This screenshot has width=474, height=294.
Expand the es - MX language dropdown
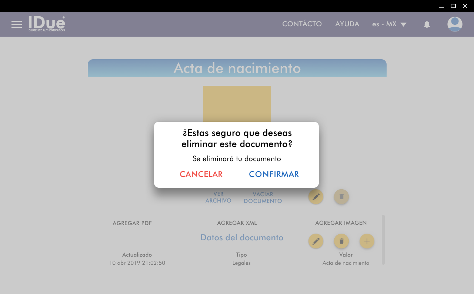(389, 24)
